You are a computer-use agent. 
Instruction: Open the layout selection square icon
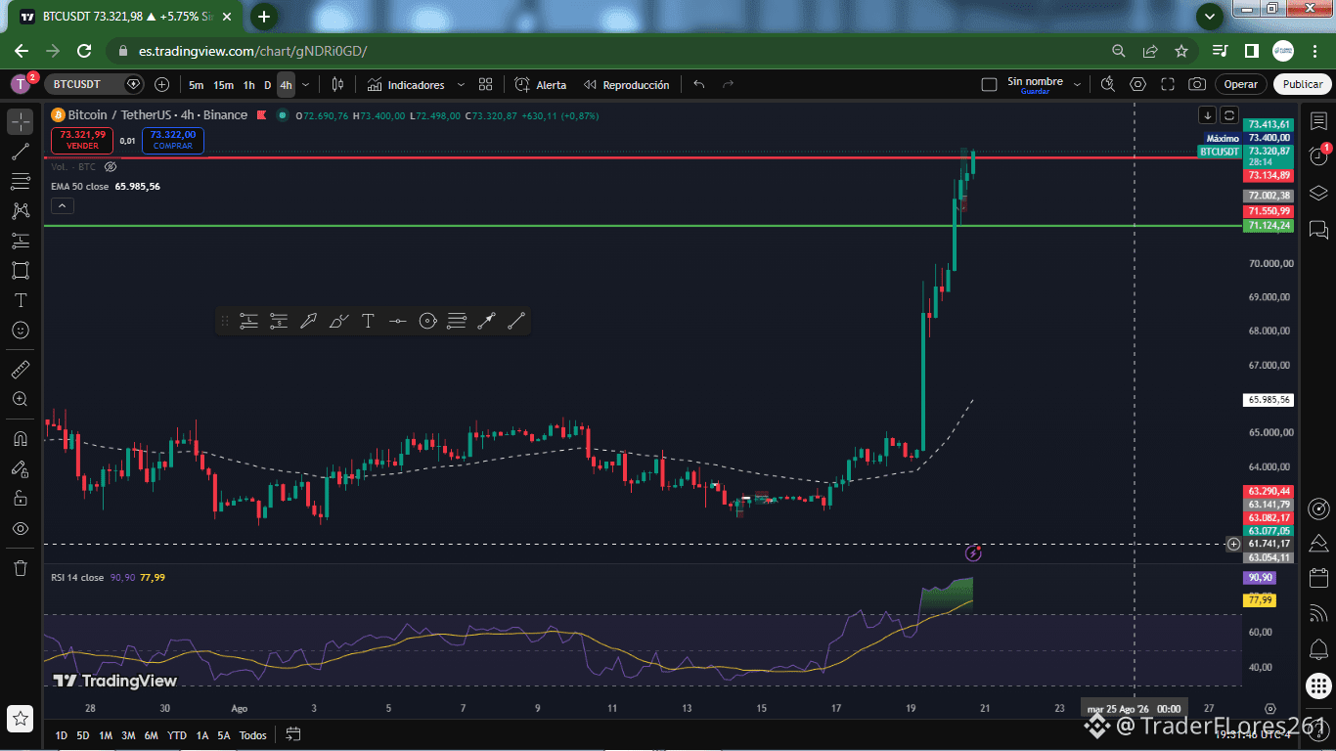coord(989,85)
